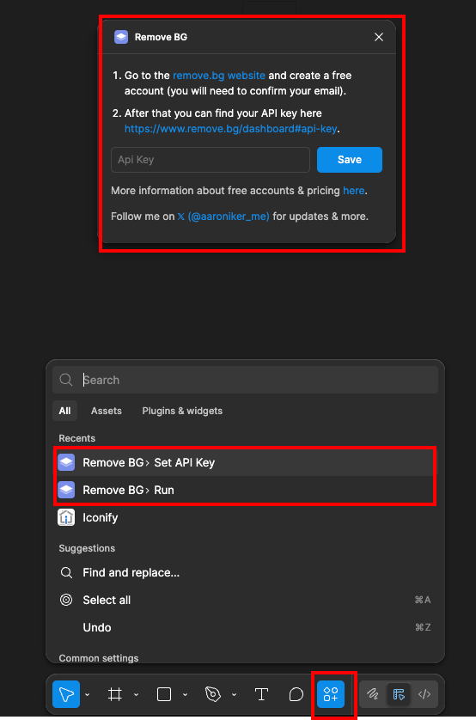This screenshot has width=476, height=720.
Task: Open the Iconify plugin
Action: point(245,517)
